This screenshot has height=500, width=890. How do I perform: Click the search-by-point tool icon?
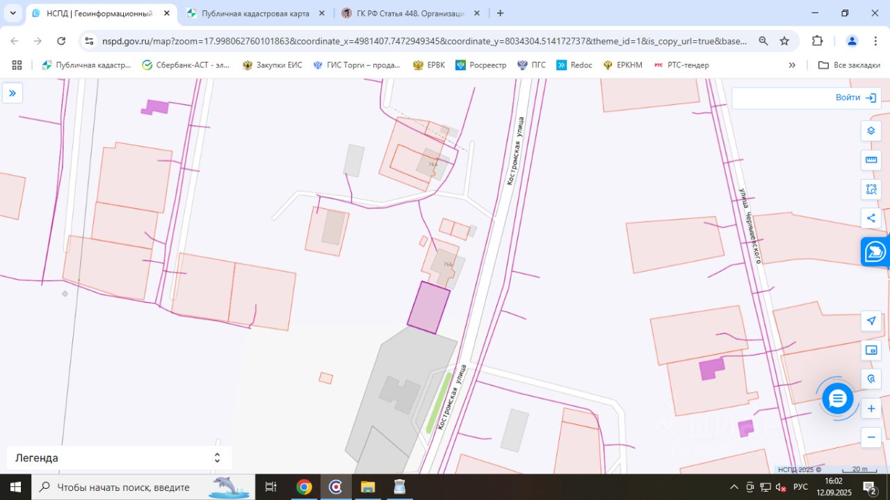871,379
